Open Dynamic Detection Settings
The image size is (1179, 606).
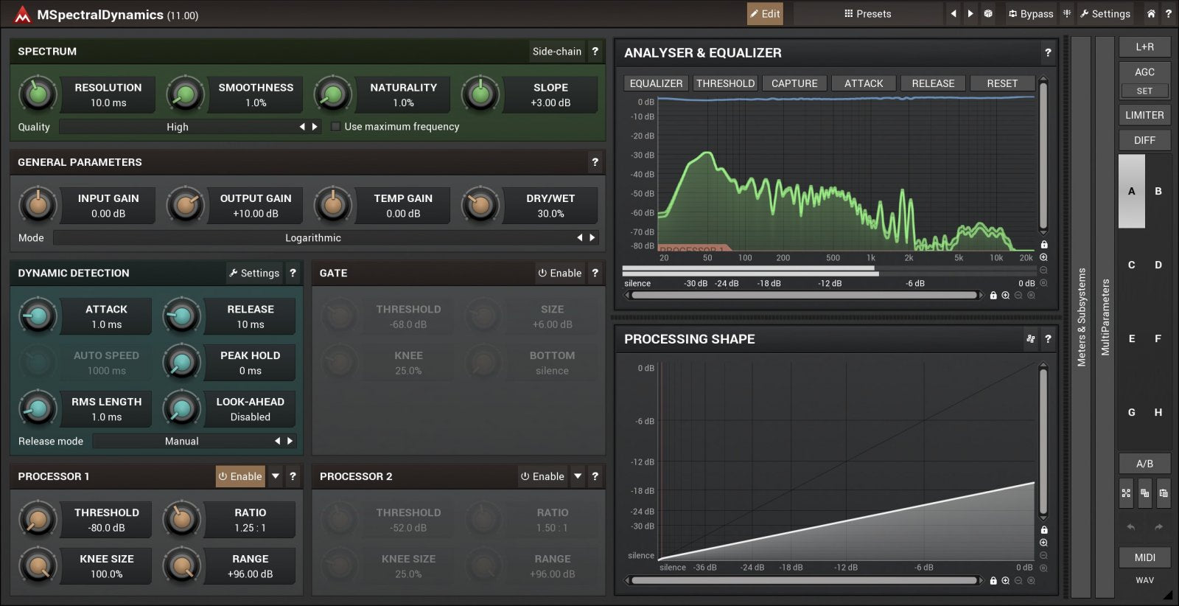(x=254, y=273)
